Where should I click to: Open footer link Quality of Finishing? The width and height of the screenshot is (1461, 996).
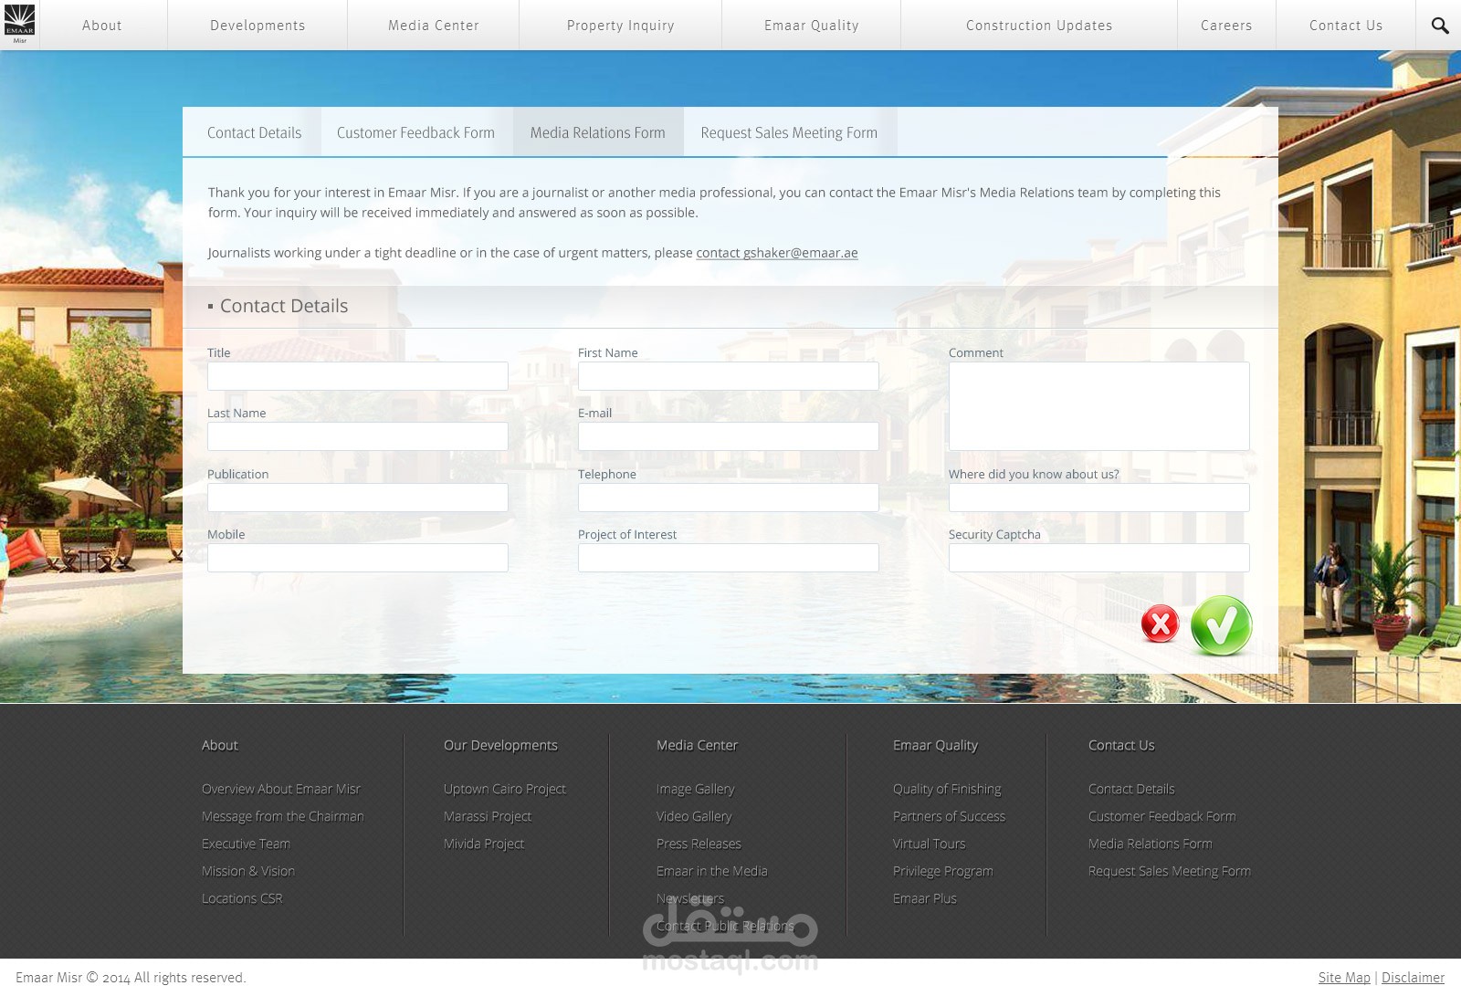(948, 789)
